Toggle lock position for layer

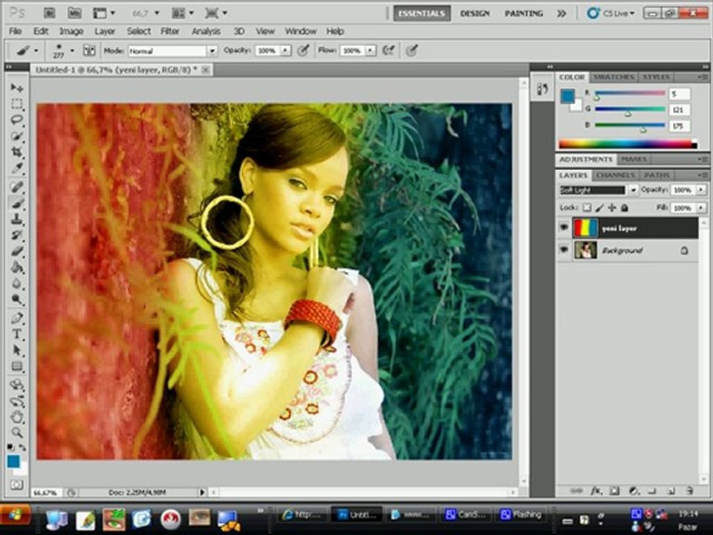point(612,207)
